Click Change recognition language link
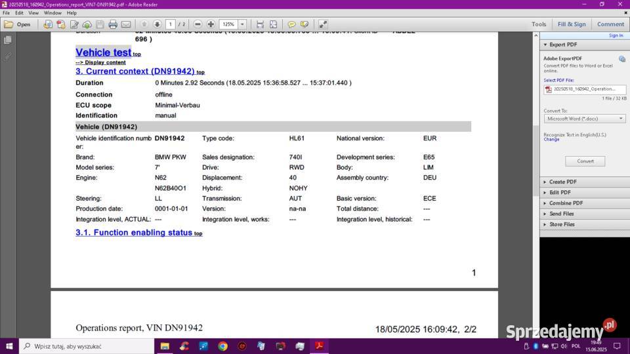The height and width of the screenshot is (354, 630). click(551, 139)
